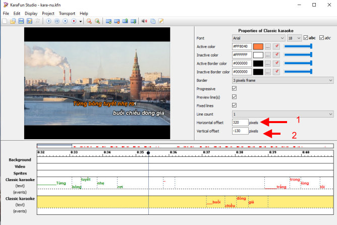This screenshot has width=337, height=225.
Task: Click the Open file folder icon
Action: coord(13,21)
